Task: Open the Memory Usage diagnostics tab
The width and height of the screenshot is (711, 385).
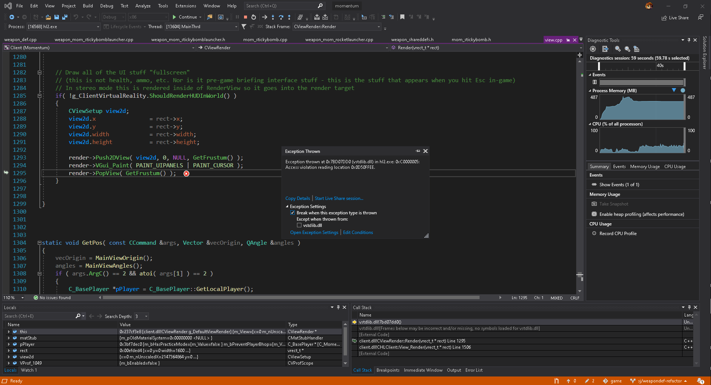Action: point(645,167)
